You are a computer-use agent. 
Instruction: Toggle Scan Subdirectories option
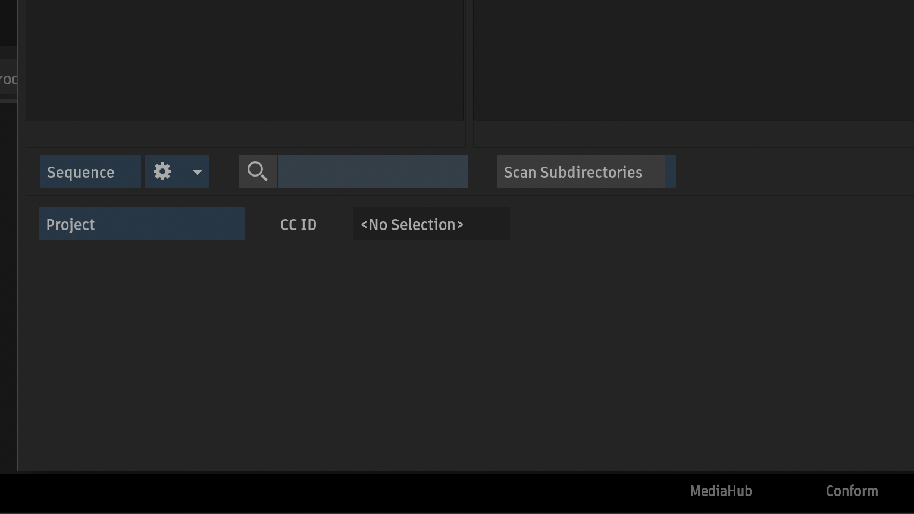[580, 172]
